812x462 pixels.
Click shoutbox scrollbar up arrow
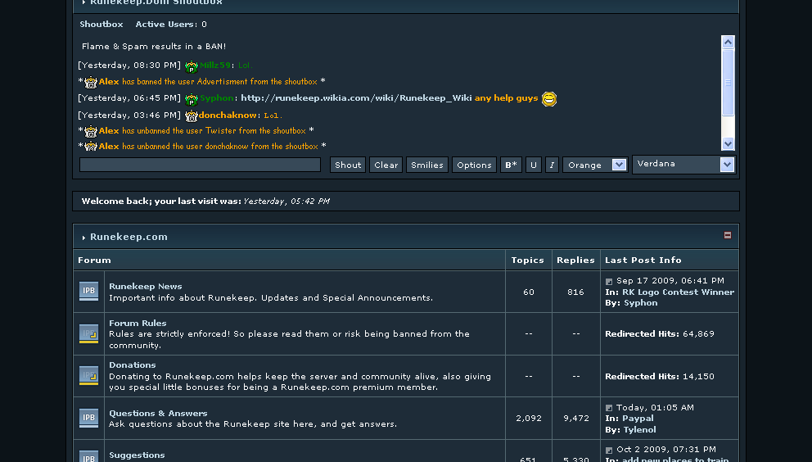pos(728,42)
